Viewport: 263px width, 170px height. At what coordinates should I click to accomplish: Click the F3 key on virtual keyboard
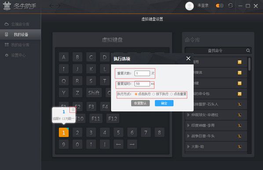91,107
